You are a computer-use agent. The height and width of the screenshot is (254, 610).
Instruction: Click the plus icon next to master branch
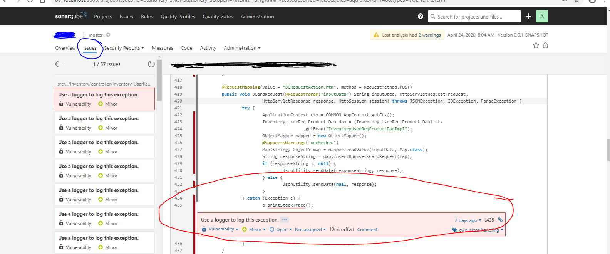pyautogui.click(x=108, y=35)
